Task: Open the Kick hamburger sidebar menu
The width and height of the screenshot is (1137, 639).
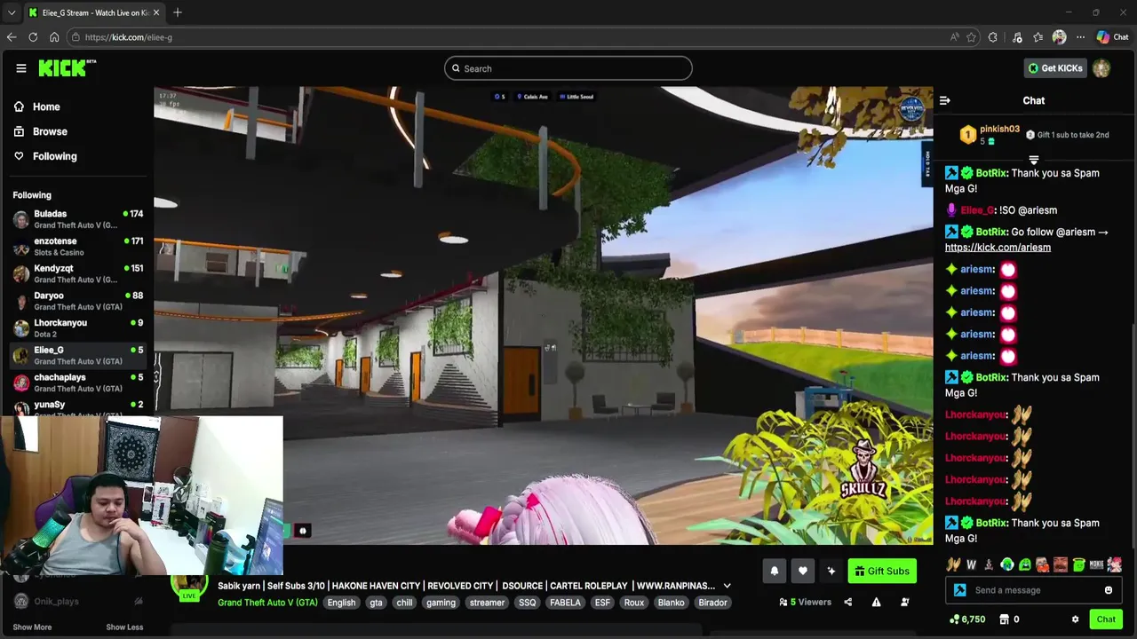Action: [x=20, y=68]
